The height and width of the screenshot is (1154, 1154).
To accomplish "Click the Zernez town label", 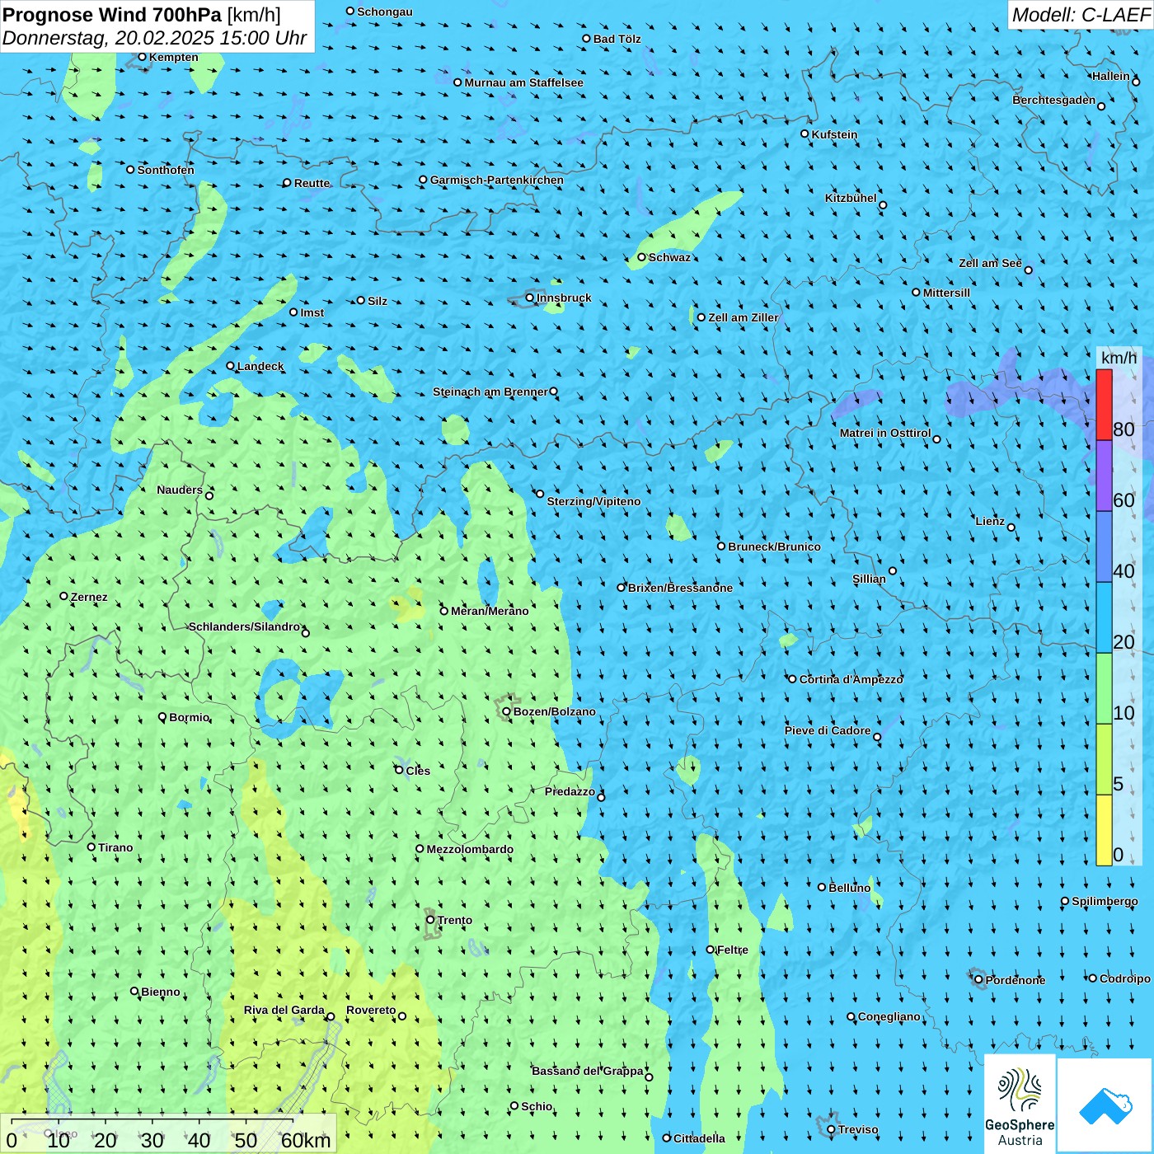I will pos(89,597).
